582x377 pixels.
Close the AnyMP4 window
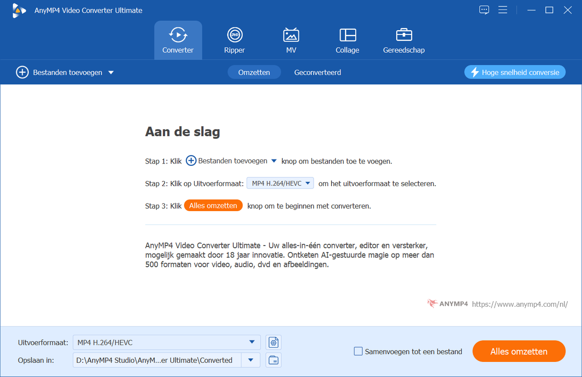point(567,10)
